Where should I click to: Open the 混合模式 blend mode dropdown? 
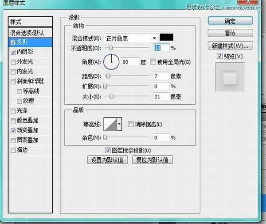[131, 38]
